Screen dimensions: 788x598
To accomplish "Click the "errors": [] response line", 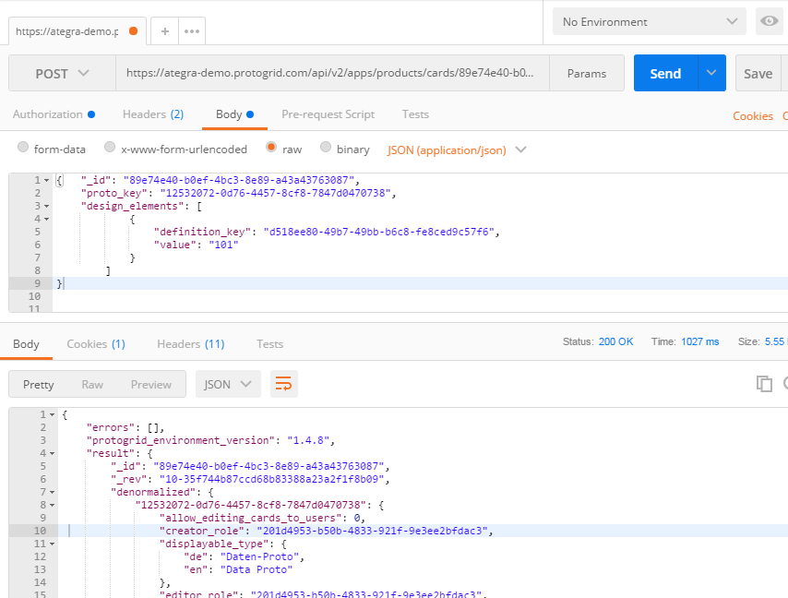I will tap(125, 427).
